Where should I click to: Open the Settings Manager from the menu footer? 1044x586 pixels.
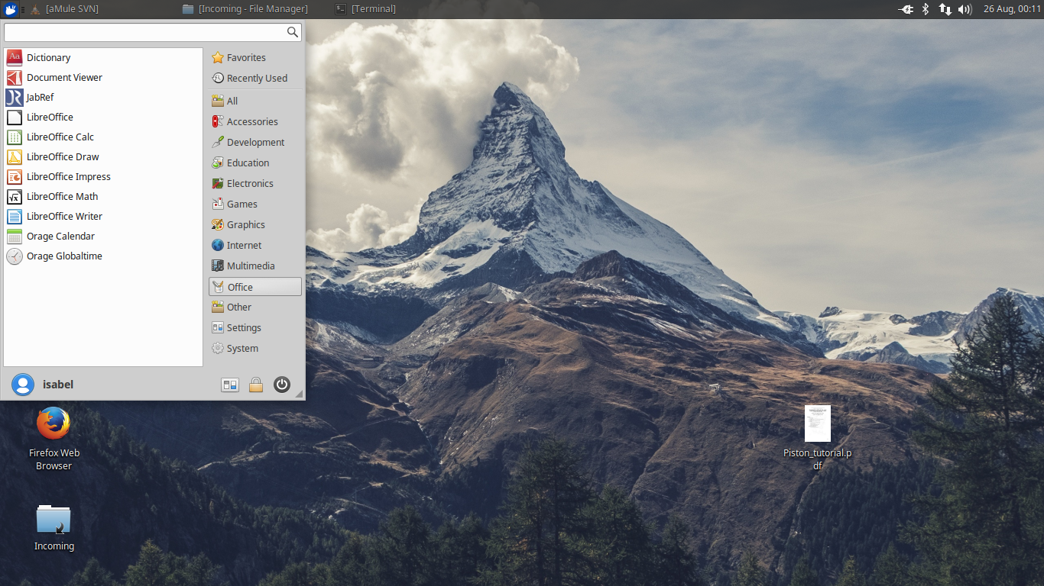(230, 385)
